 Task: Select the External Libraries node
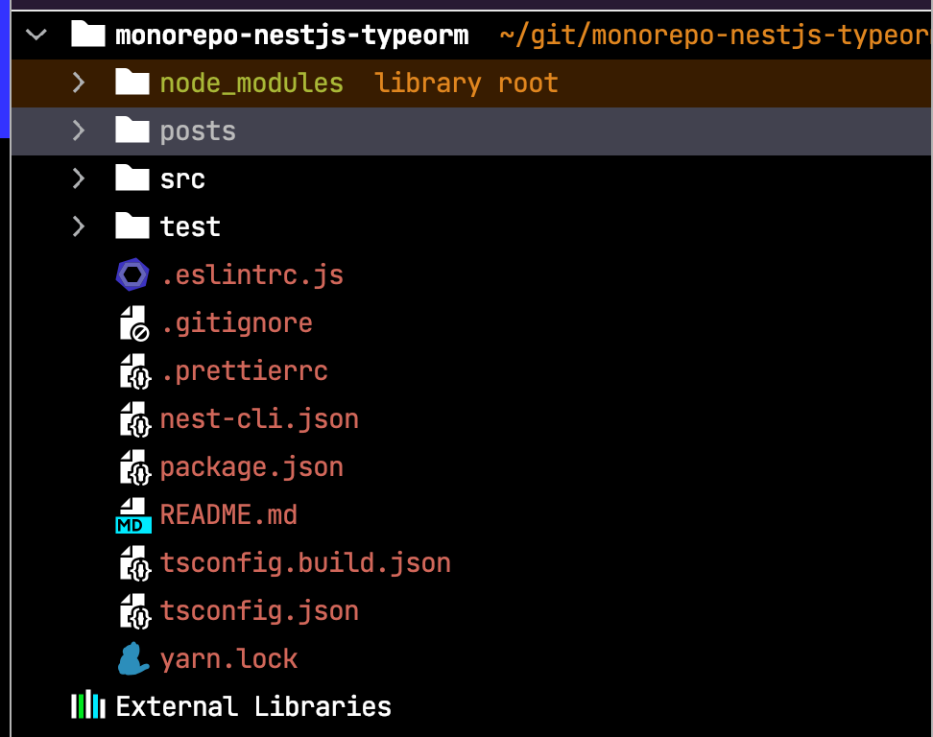[253, 706]
